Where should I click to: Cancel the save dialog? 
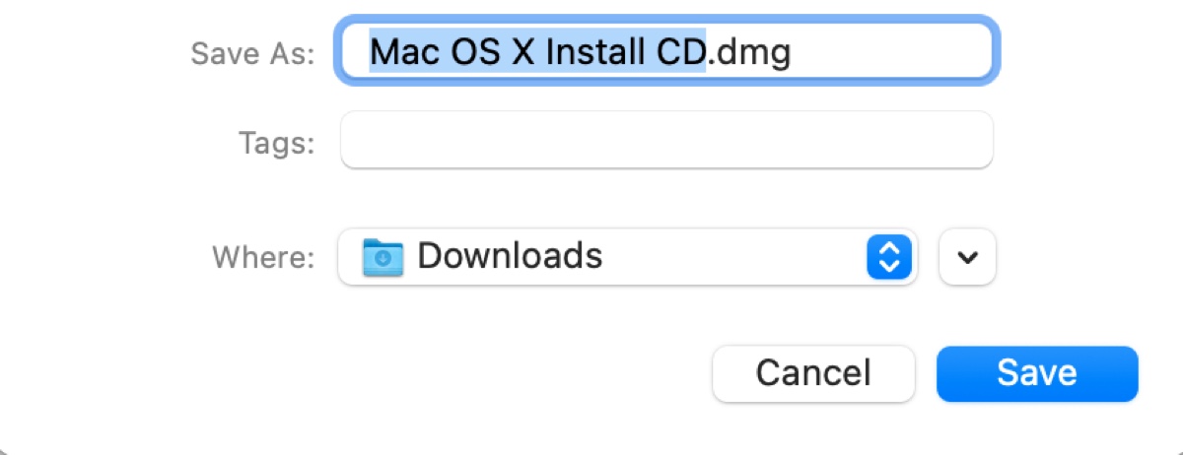(x=812, y=373)
